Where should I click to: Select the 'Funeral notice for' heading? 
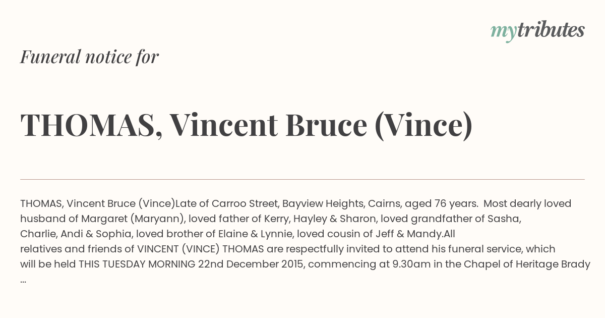pos(89,57)
